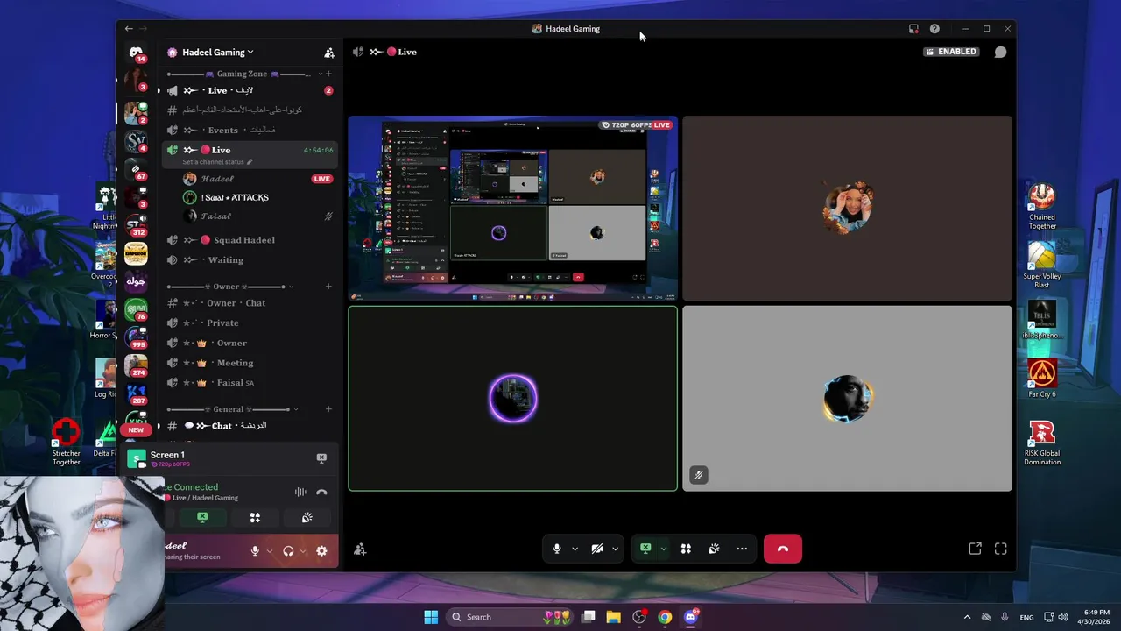Open the Live لايف announcement channel
This screenshot has height=631, width=1121.
[250, 90]
